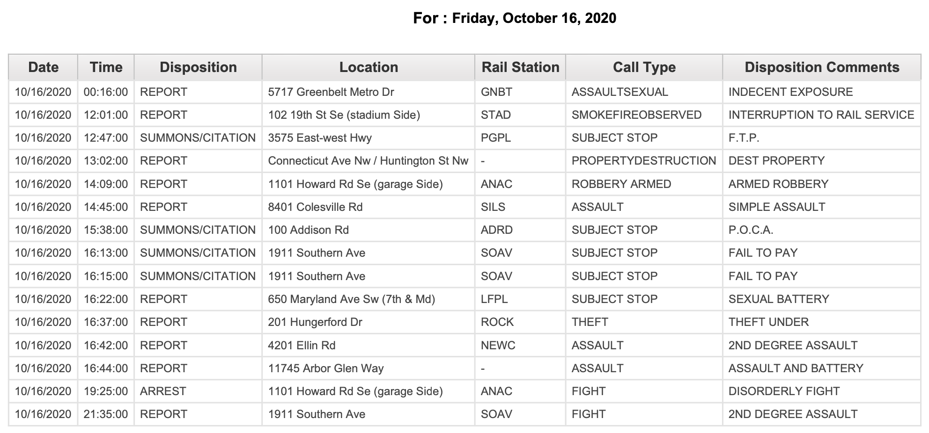Click the SMOKEFIREOBSERVED call type cell
The height and width of the screenshot is (433, 929).
(644, 115)
